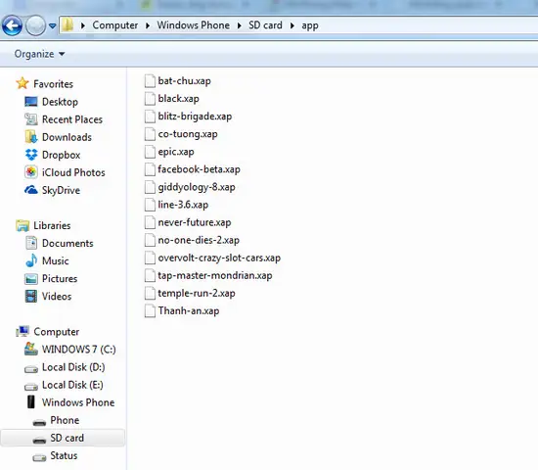
Task: Expand arrow after Windows Phone in address bar
Action: 239,25
